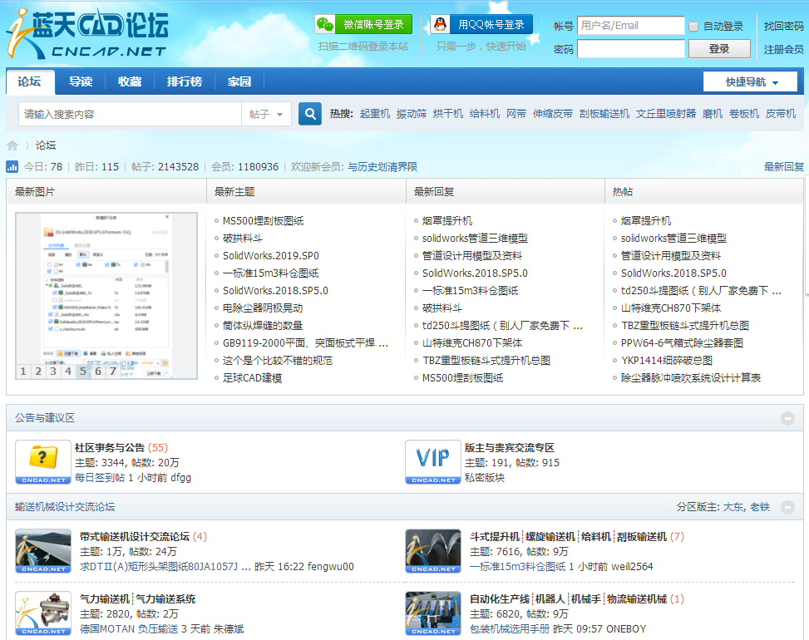Screen dimensions: 809x640
Task: Collapse the 输送机械设计交流论坛 section
Action: point(787,508)
